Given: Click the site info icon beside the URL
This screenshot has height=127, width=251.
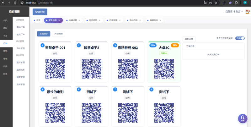Looking at the screenshot, I should tap(22, 3).
